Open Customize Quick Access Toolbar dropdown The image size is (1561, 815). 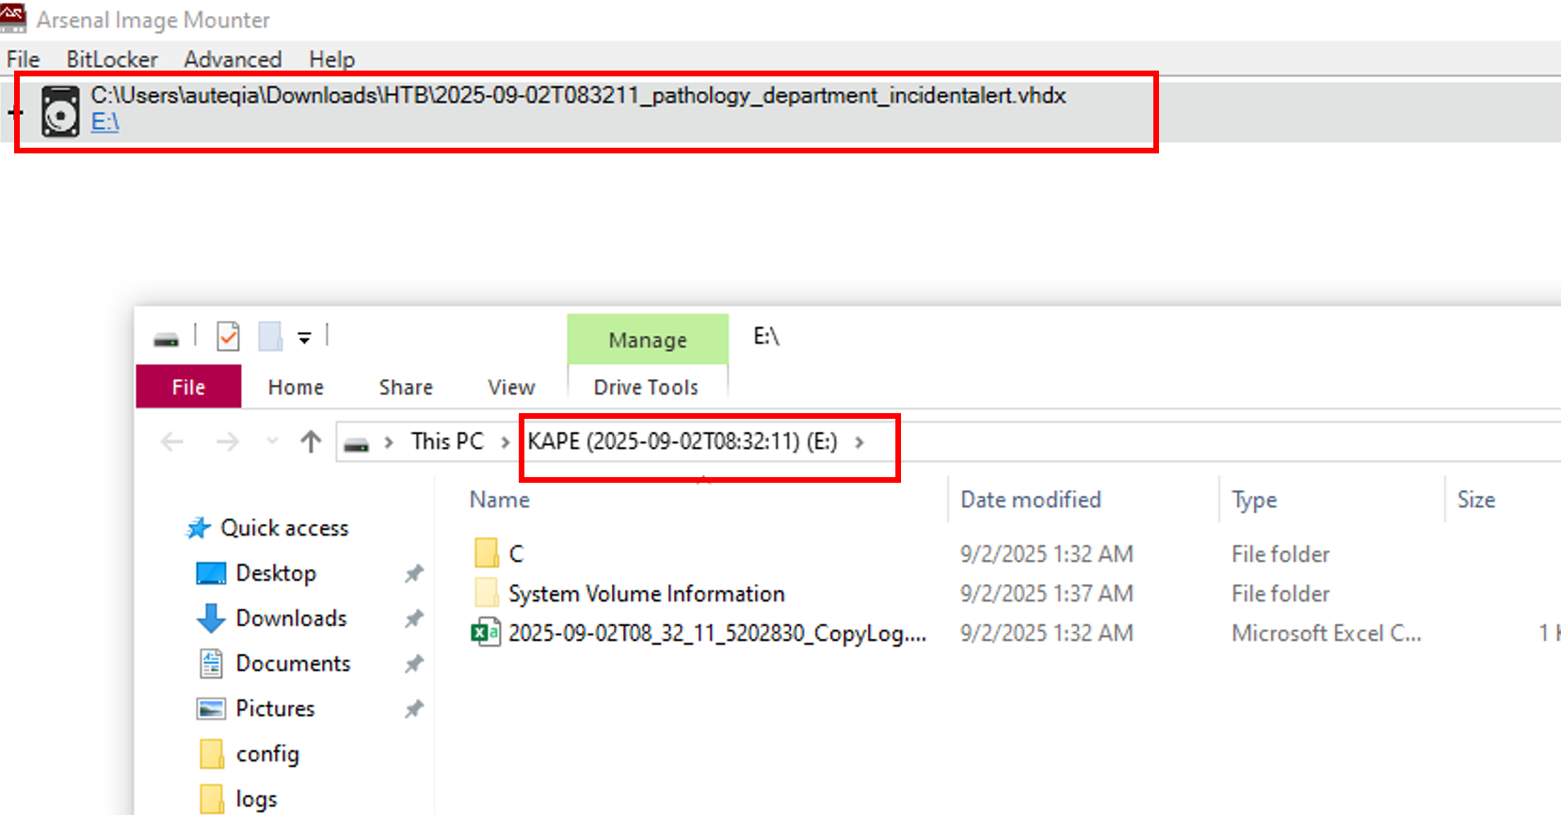pyautogui.click(x=304, y=337)
